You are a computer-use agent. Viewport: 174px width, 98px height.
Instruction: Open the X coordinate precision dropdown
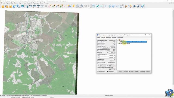105,66
